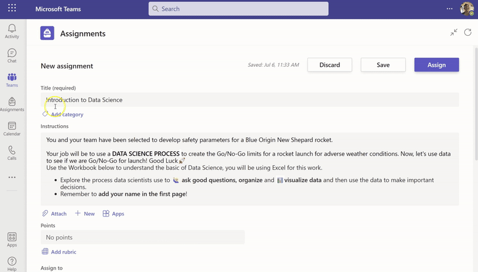Go to Teams in the sidebar
This screenshot has height=272, width=478.
click(12, 80)
